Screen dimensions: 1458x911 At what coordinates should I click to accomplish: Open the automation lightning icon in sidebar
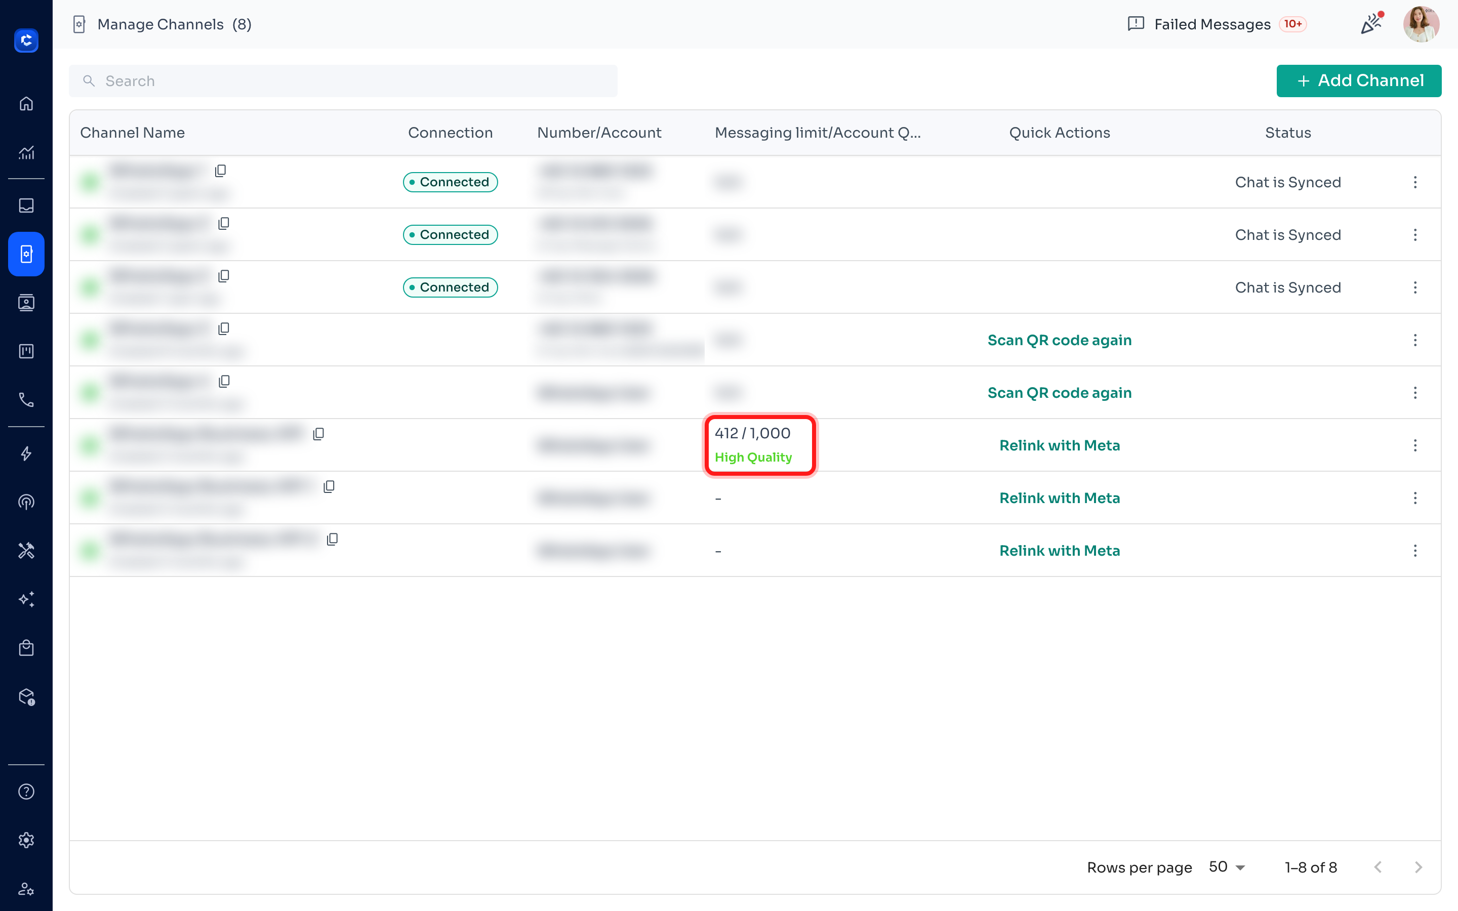pos(26,453)
